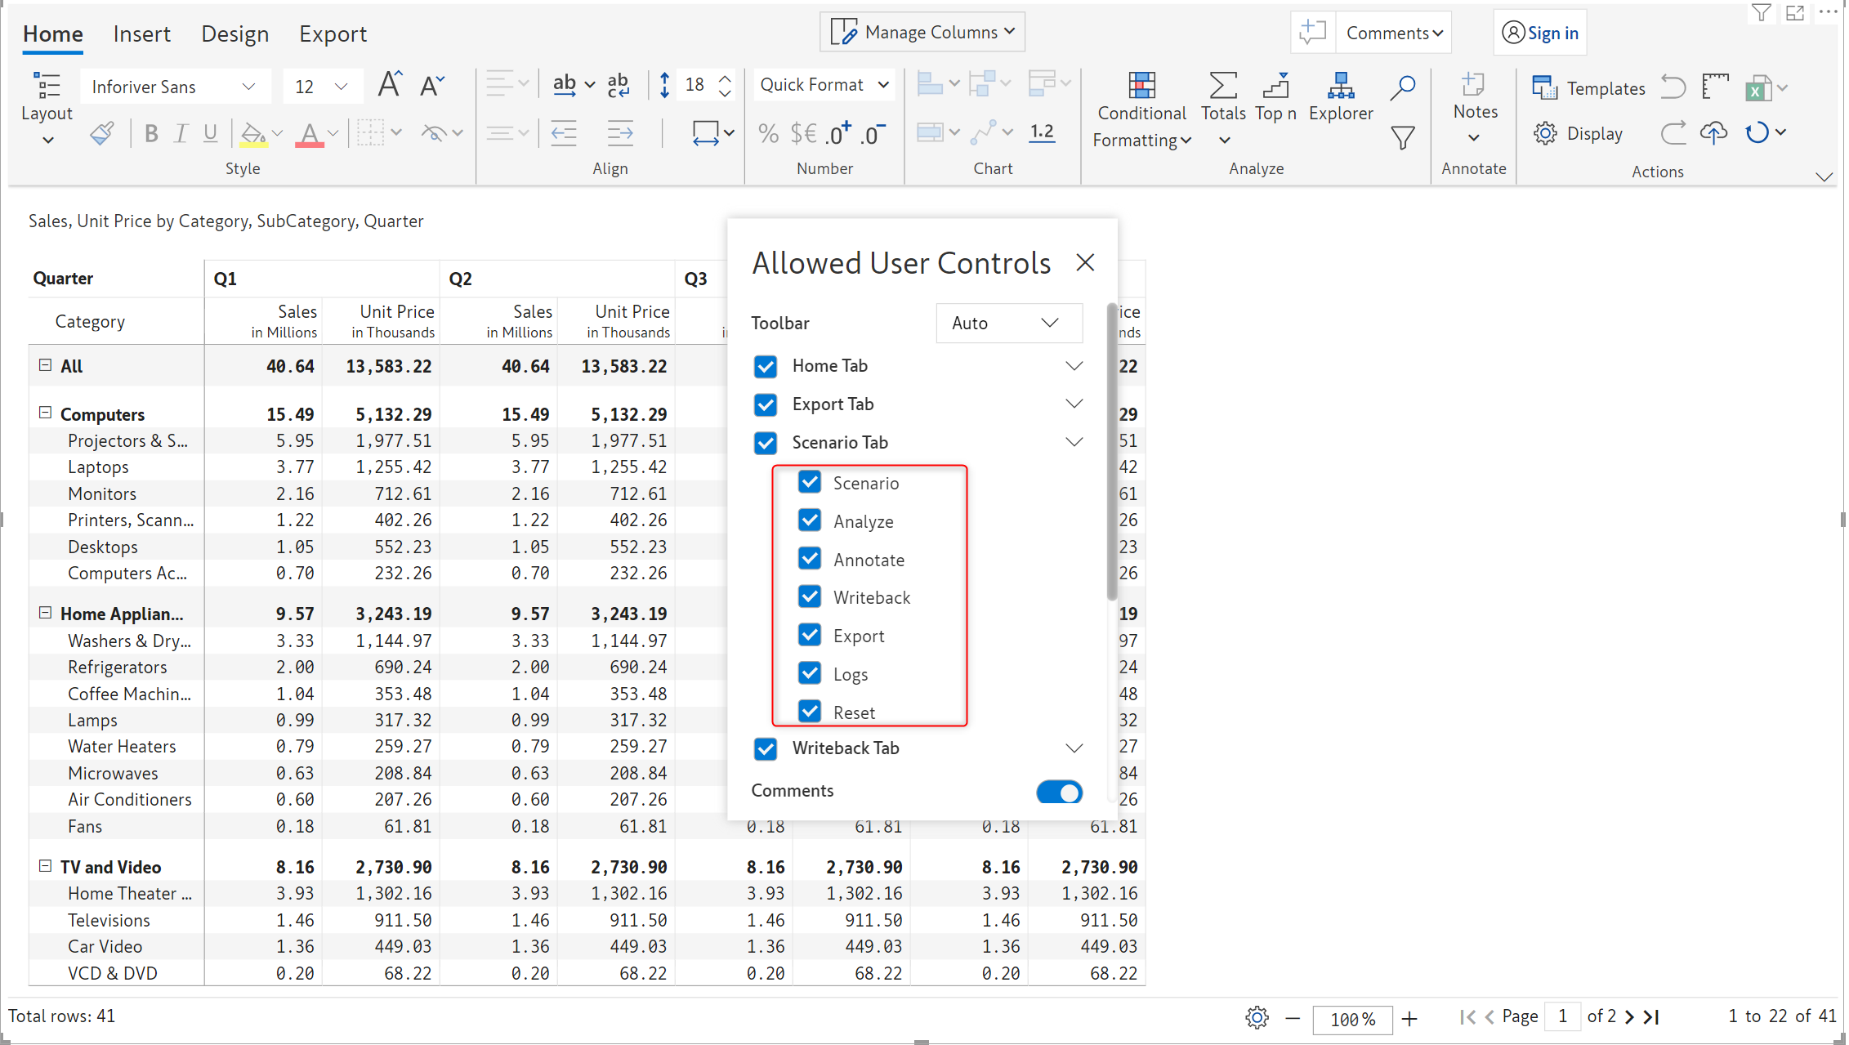Open the Display settings gear
Viewport: 1849px width, 1045px height.
pyautogui.click(x=1544, y=133)
